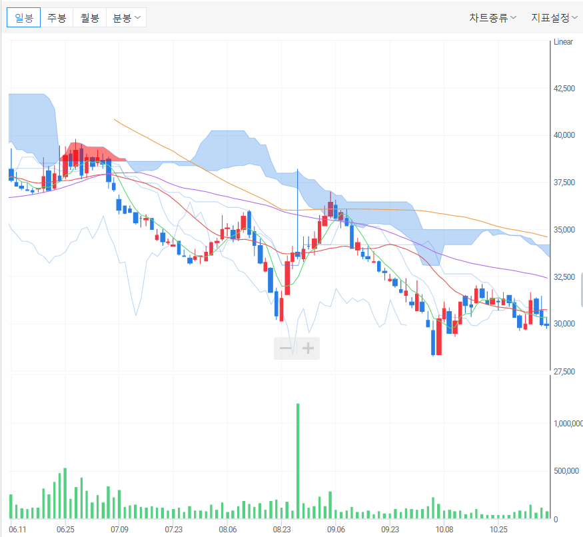The height and width of the screenshot is (537, 583).
Task: Zoom in with the plus button
Action: 308,348
